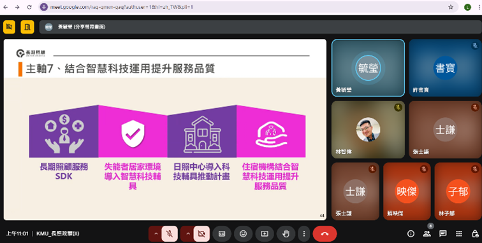
Task: Click the muted mic indicator on 映傑 tile
Action: pos(424,169)
